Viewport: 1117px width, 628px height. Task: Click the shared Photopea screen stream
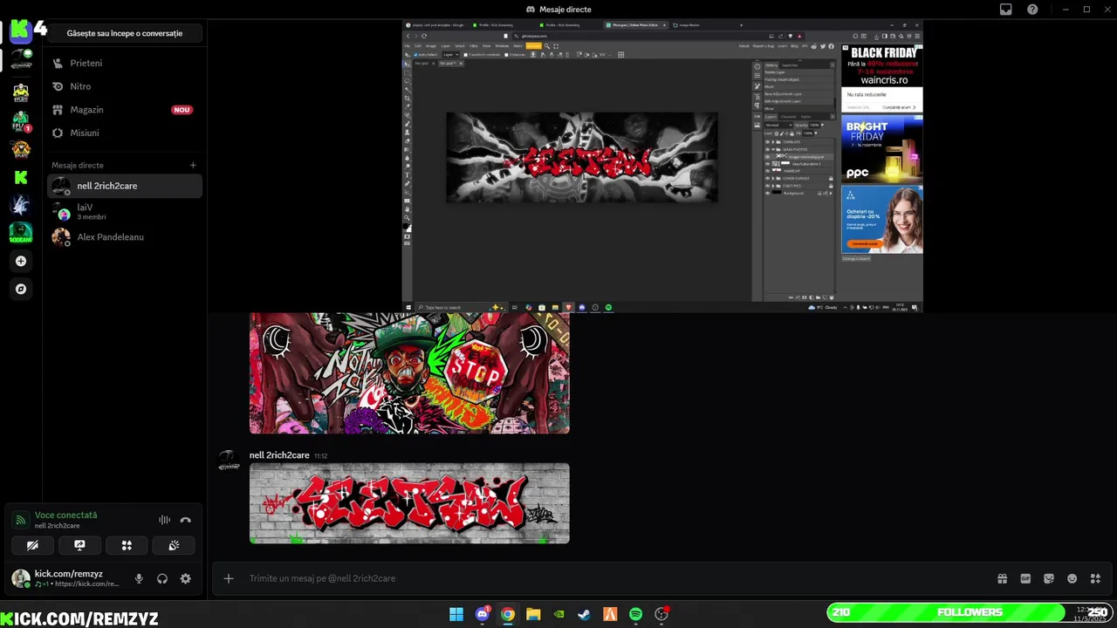662,166
